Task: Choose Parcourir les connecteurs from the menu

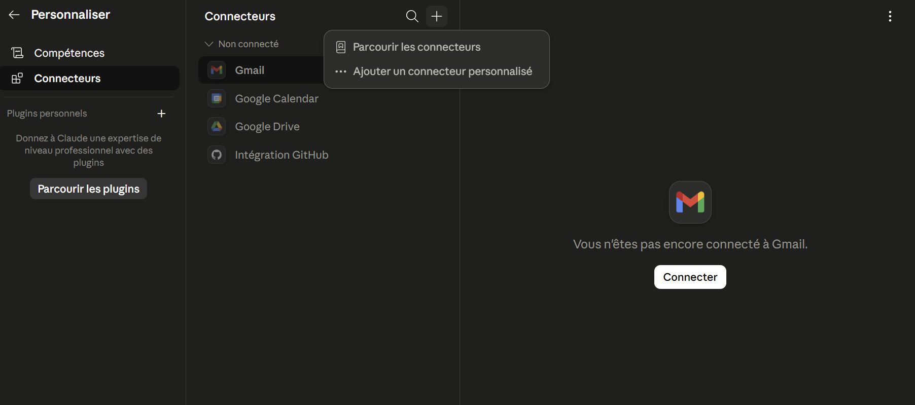Action: point(436,47)
